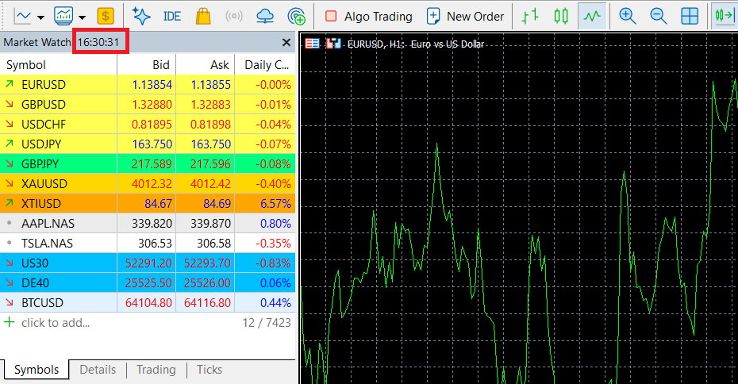Select the XAUUSD symbol row

[148, 183]
